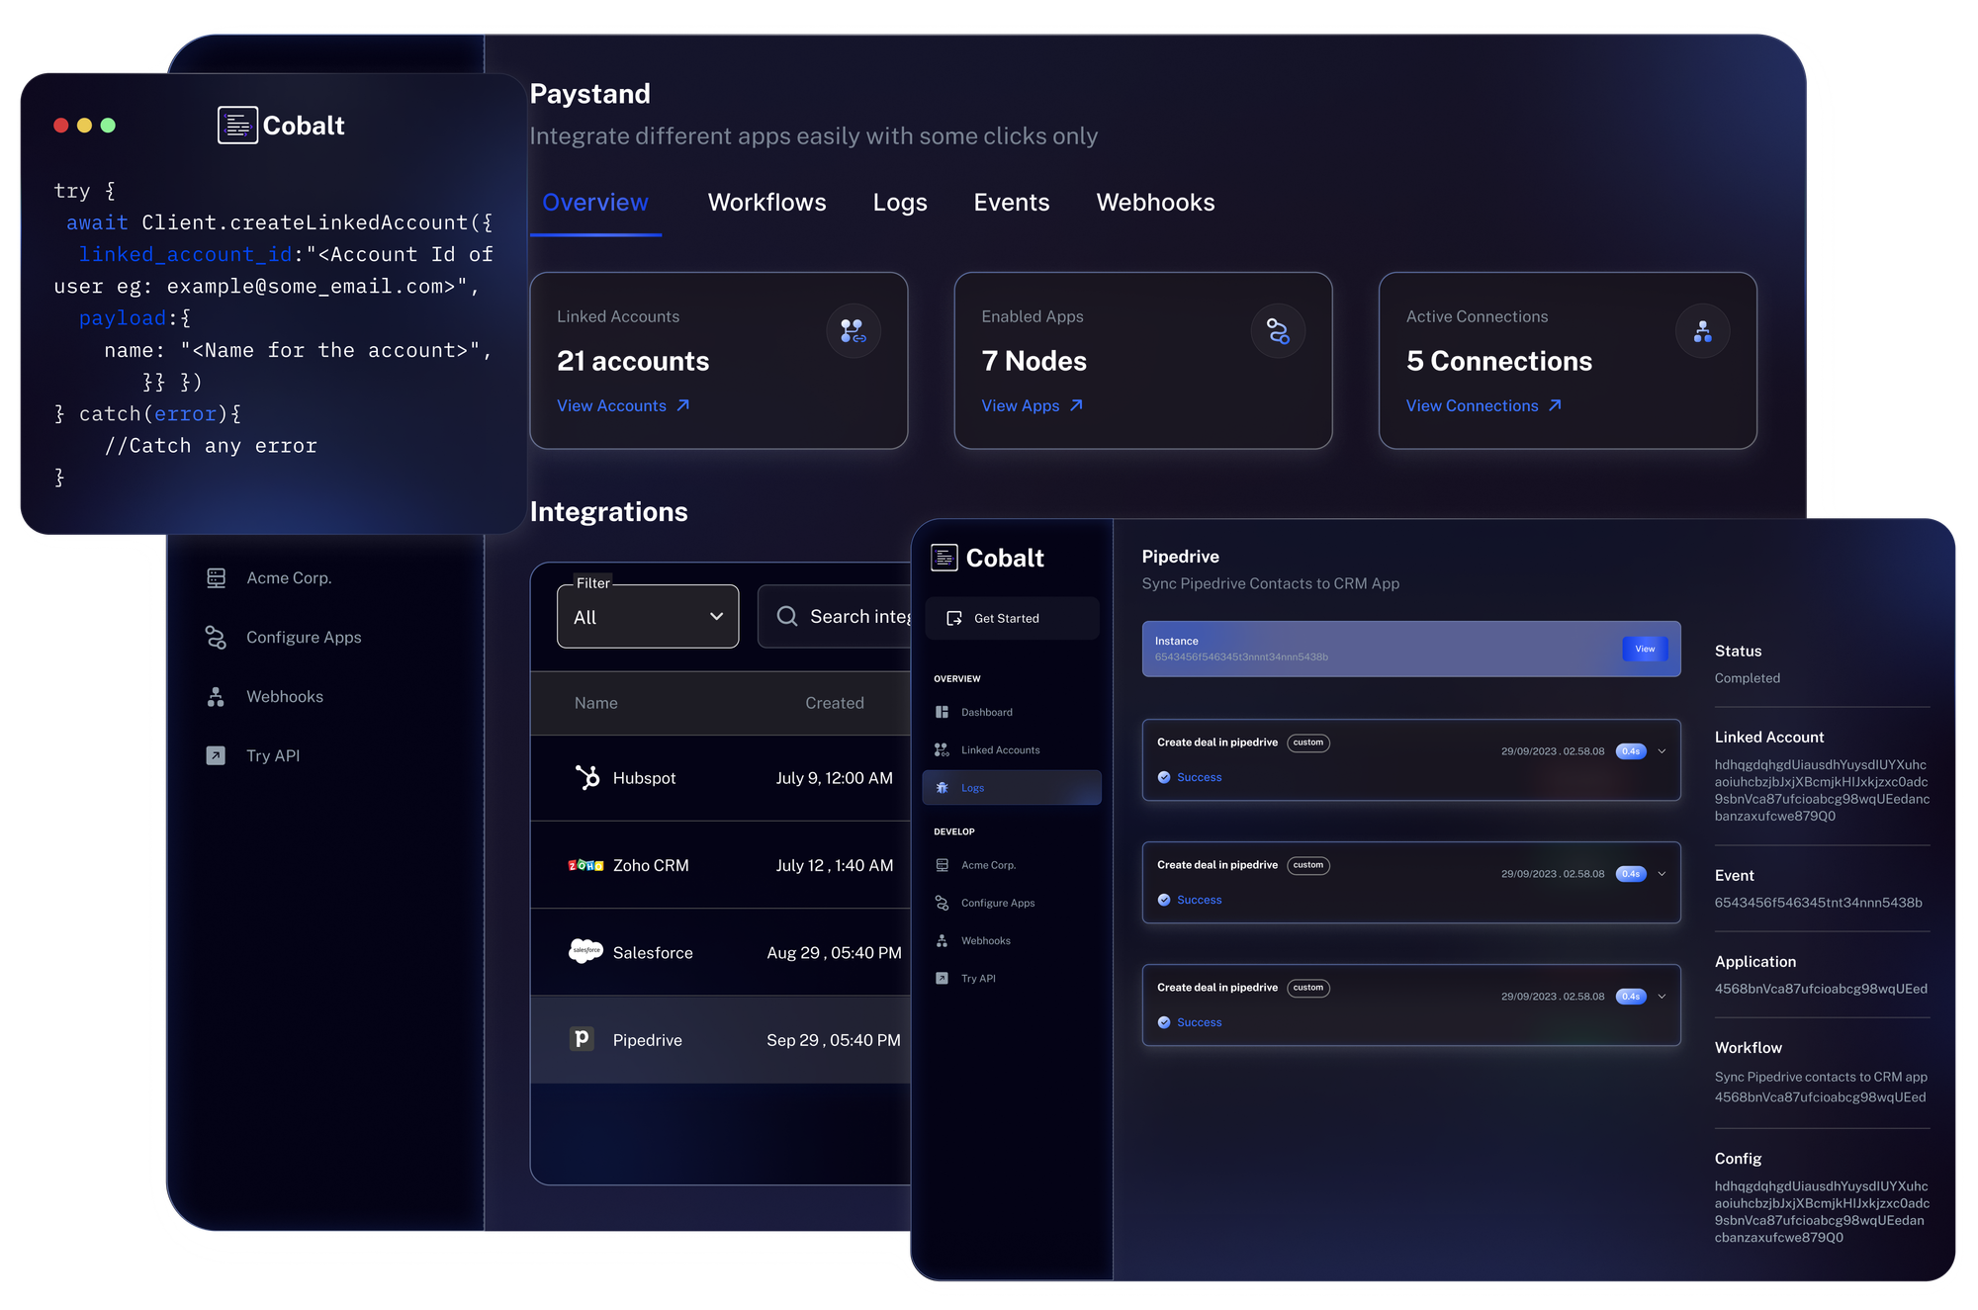Click the View Connections link

click(x=1483, y=405)
